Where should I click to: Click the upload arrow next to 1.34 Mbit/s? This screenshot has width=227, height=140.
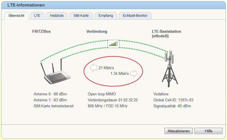coord(134,73)
